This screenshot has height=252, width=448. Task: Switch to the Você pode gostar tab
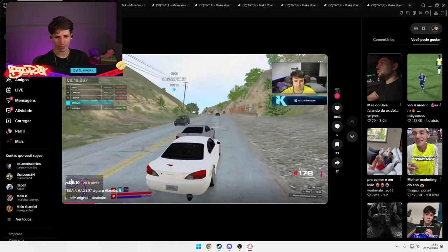(x=426, y=40)
